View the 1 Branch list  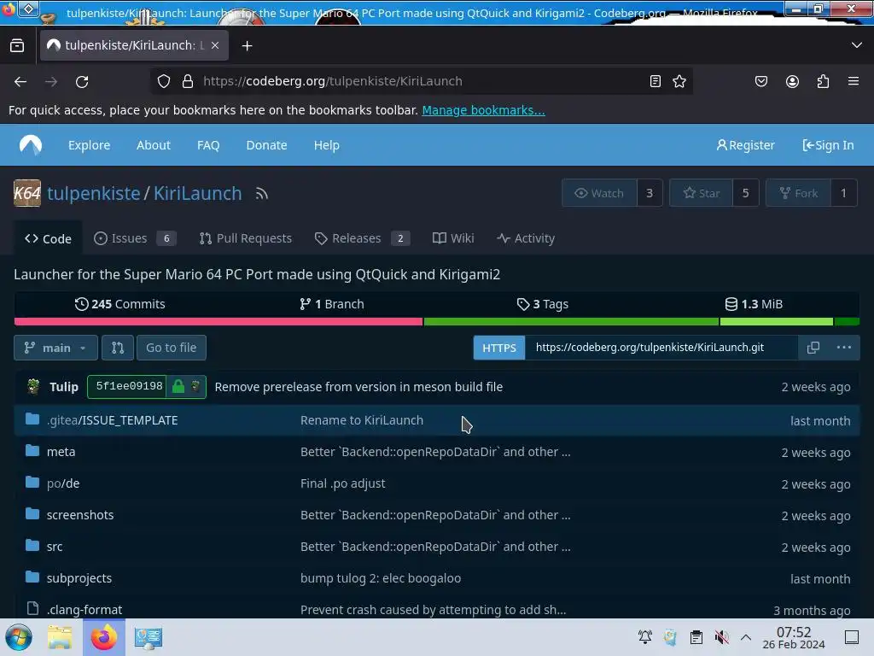click(332, 304)
